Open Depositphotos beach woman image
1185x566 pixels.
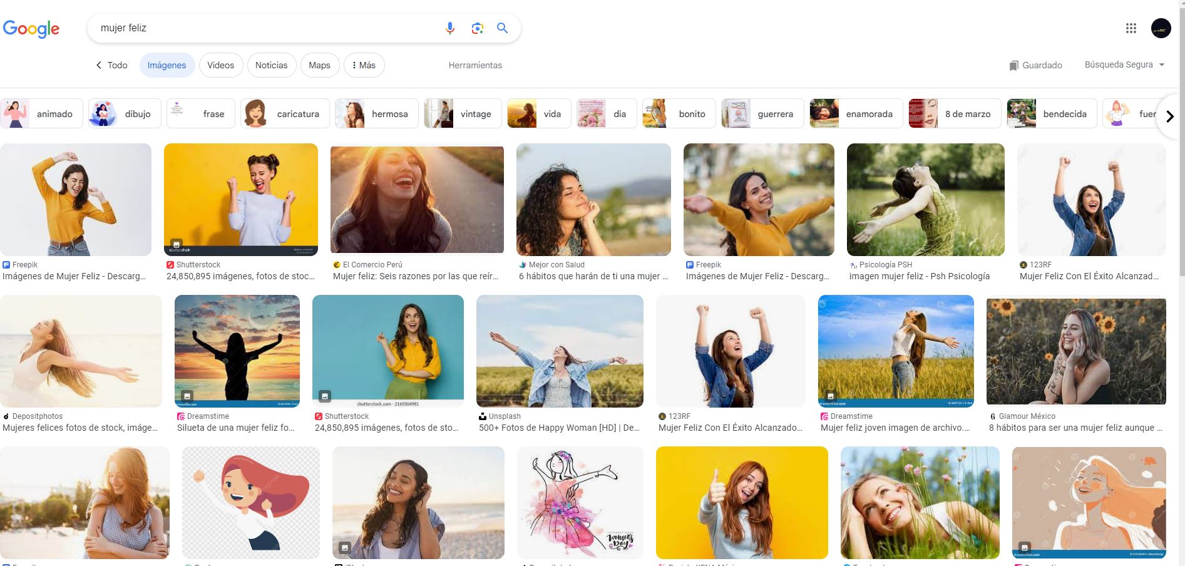click(81, 351)
